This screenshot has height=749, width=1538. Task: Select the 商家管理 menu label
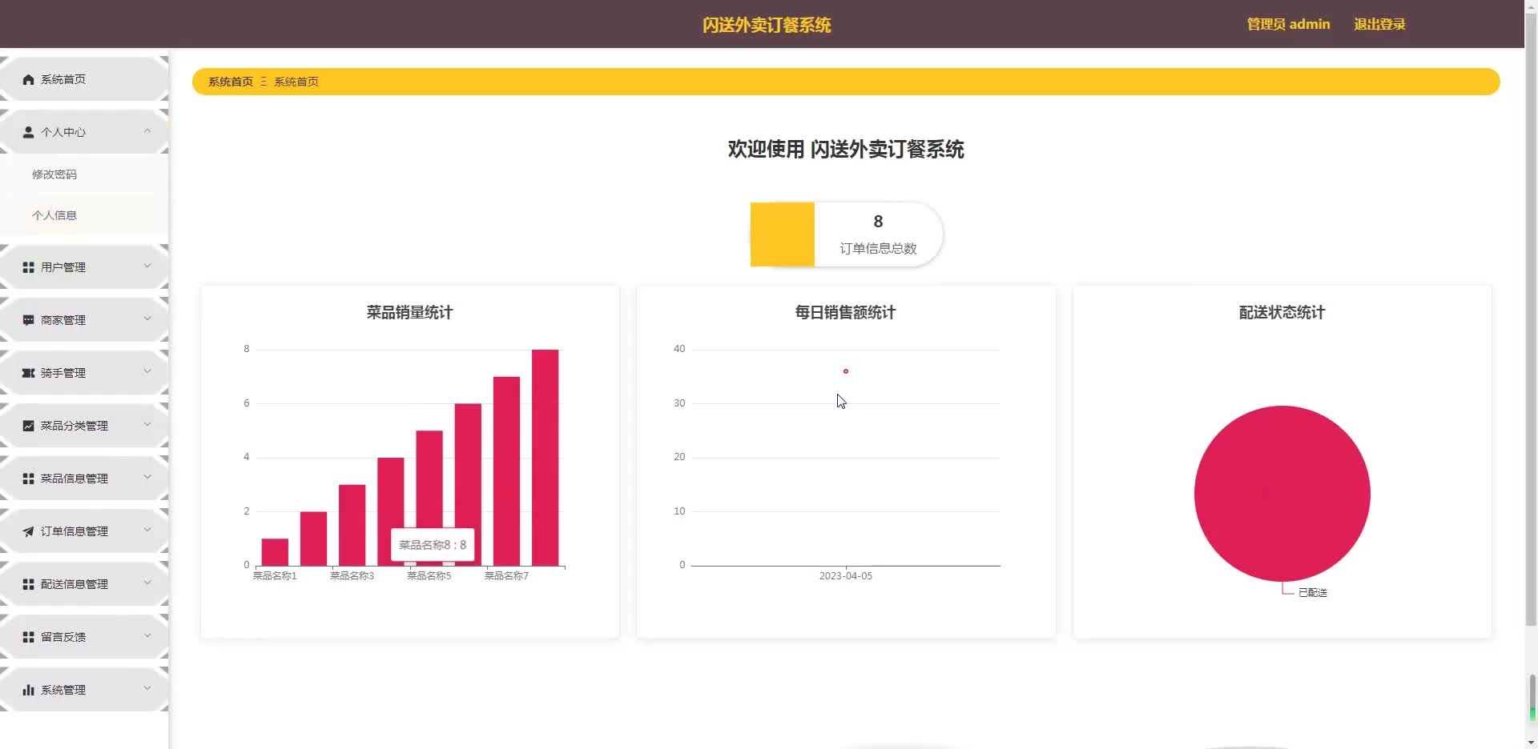63,320
